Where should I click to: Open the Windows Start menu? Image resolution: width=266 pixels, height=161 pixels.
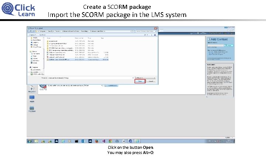pos(30,141)
